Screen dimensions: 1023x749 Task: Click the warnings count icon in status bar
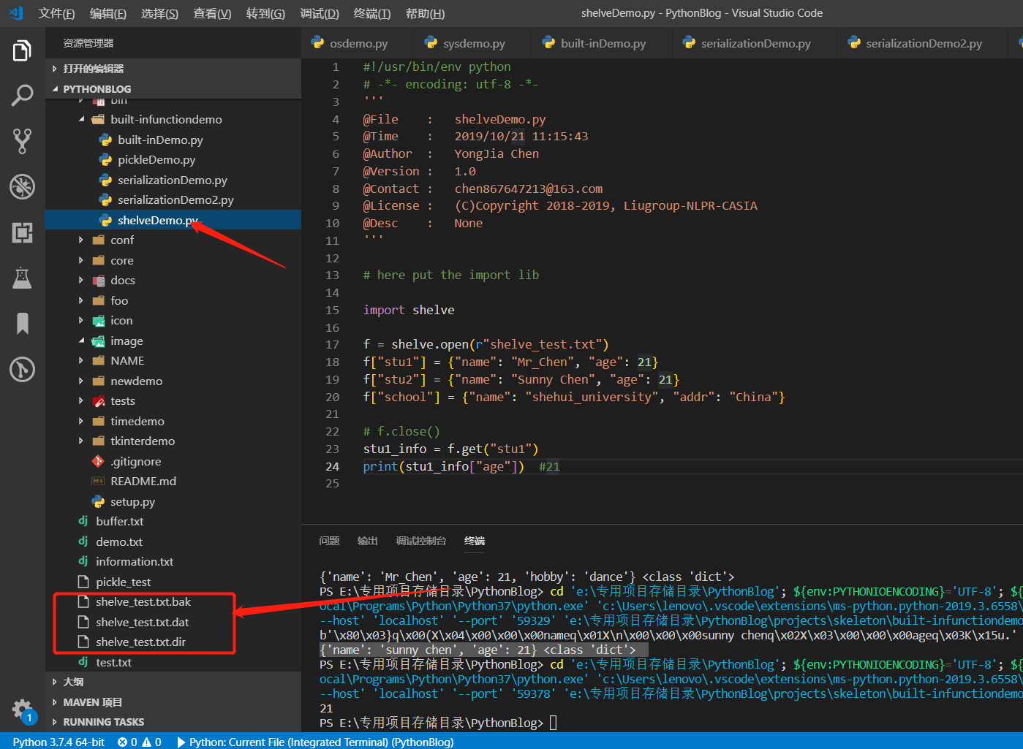tap(146, 742)
